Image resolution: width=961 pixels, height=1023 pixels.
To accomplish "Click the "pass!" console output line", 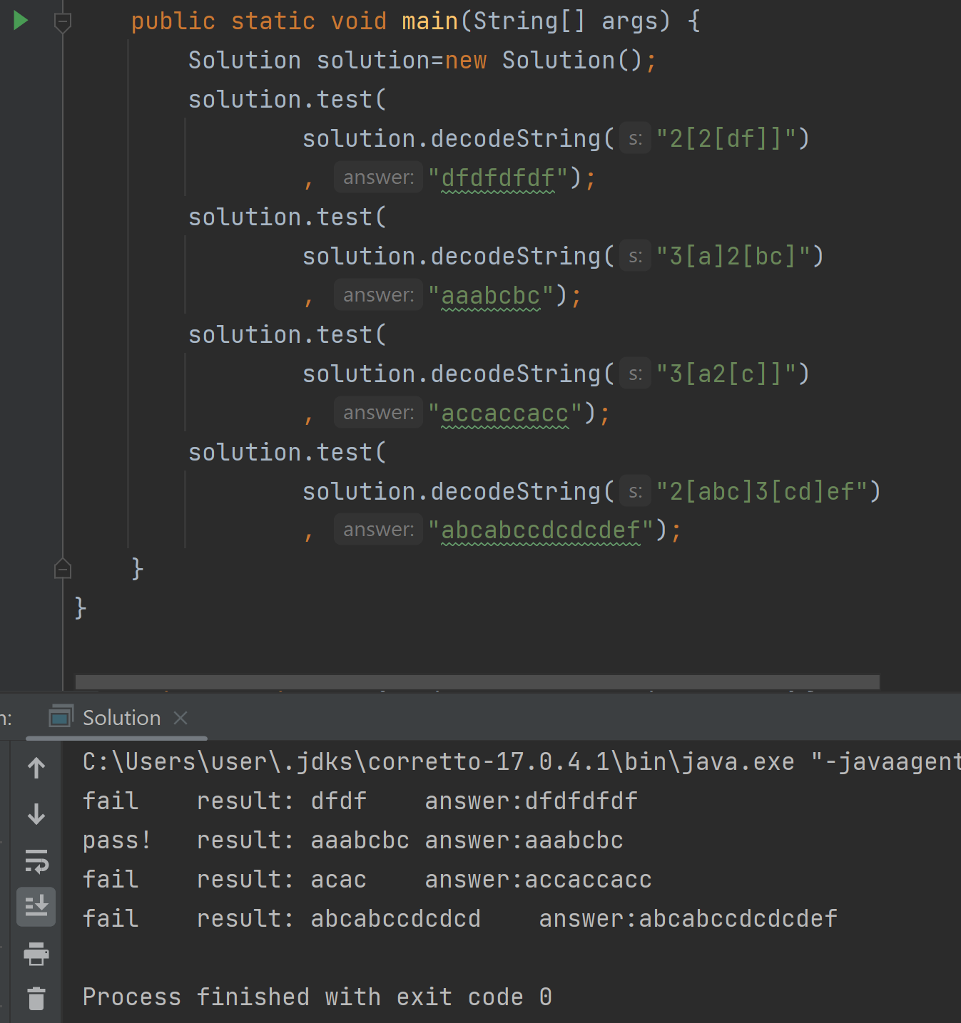I will [x=353, y=840].
